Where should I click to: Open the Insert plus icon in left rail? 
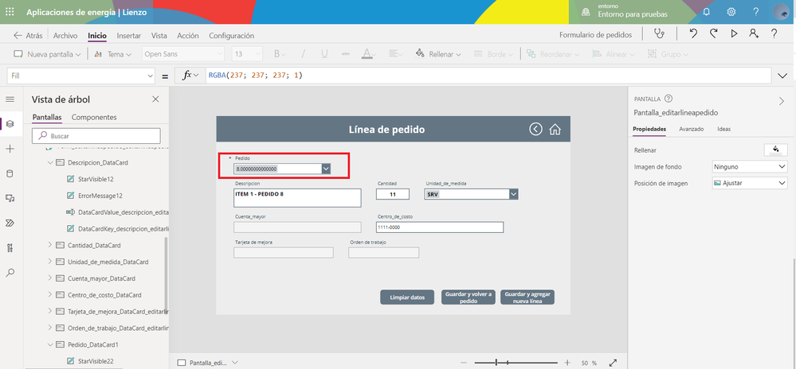tap(10, 149)
